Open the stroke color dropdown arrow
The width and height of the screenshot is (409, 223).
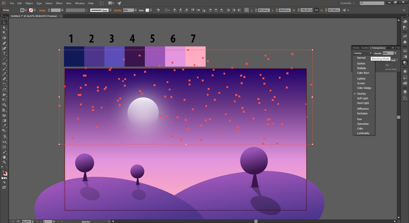pos(35,10)
